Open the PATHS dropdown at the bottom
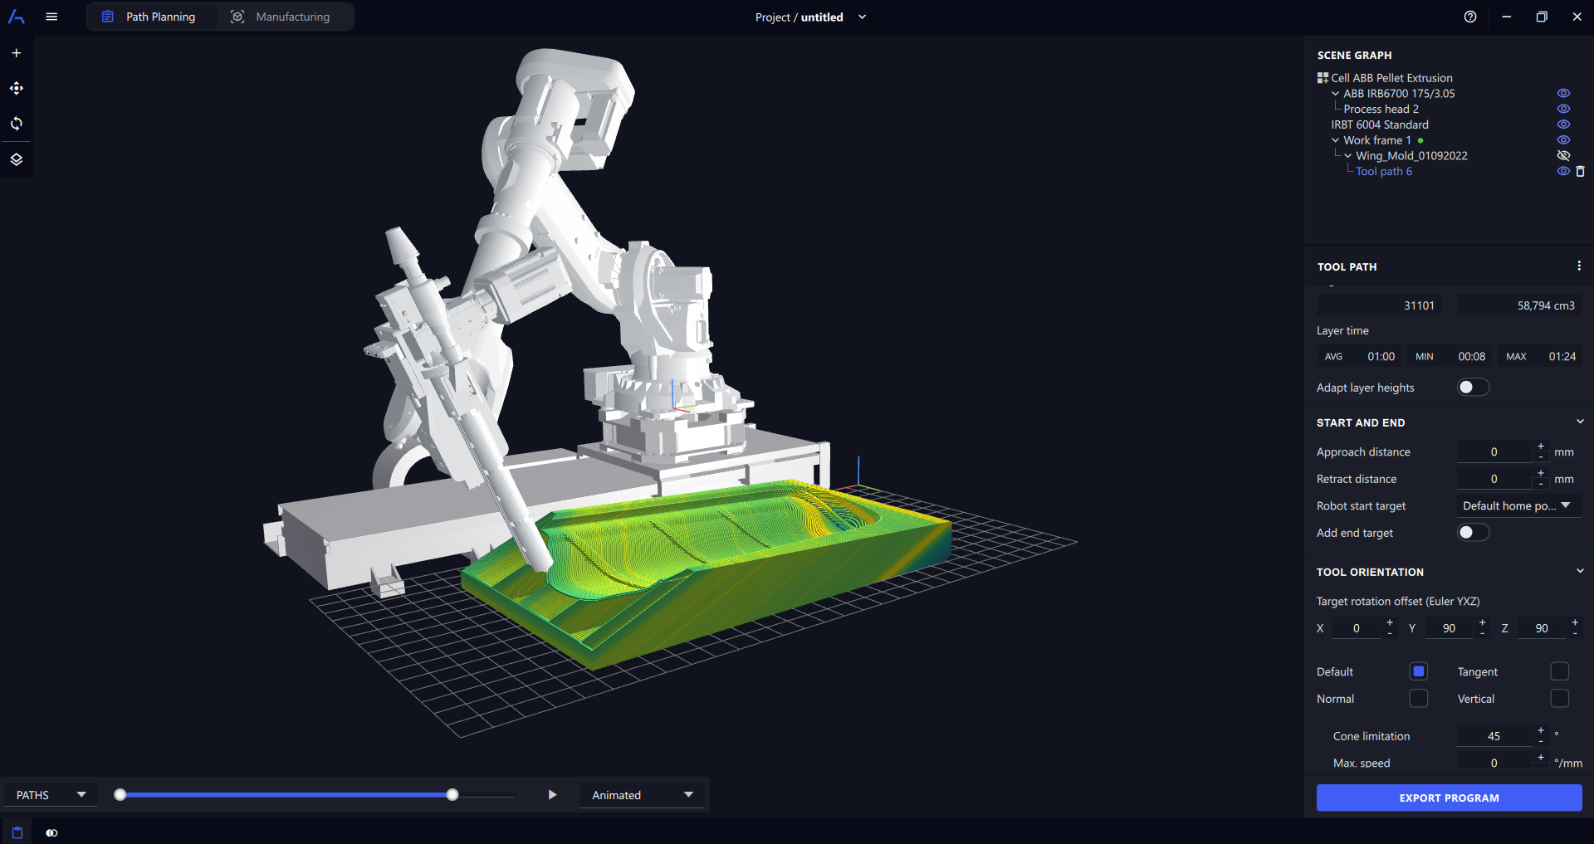This screenshot has width=1594, height=844. click(50, 794)
